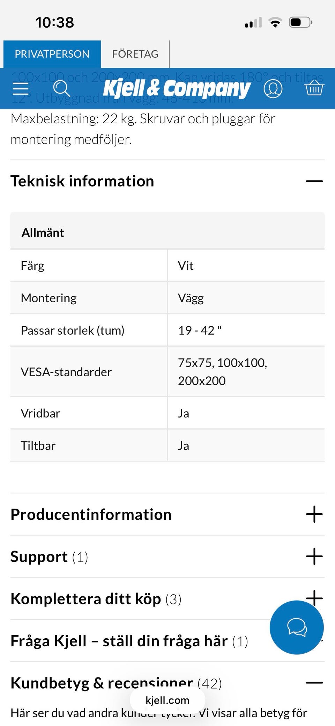Expand the Producentinformation section
Image resolution: width=335 pixels, height=726 pixels.
click(314, 514)
